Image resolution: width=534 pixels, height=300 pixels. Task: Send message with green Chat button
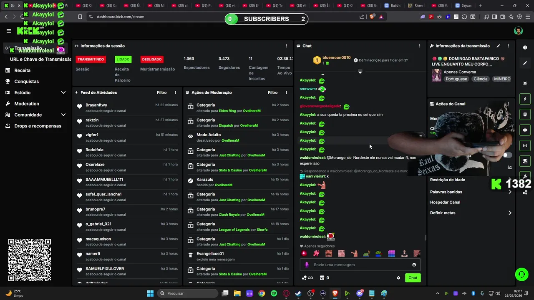point(413,278)
